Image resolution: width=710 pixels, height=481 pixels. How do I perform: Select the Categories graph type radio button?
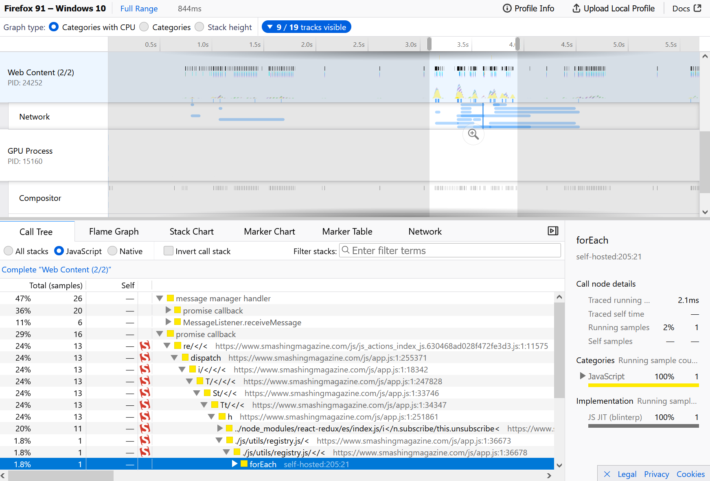click(x=144, y=27)
